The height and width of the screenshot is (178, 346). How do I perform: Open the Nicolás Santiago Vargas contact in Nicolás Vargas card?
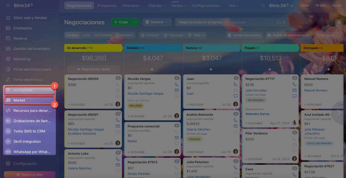pyautogui.click(x=145, y=94)
